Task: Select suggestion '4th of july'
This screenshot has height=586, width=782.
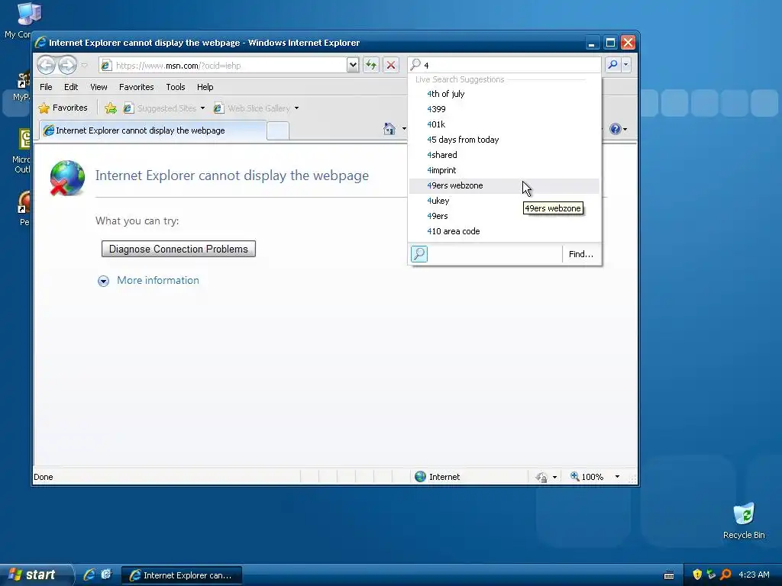Action: point(504,94)
